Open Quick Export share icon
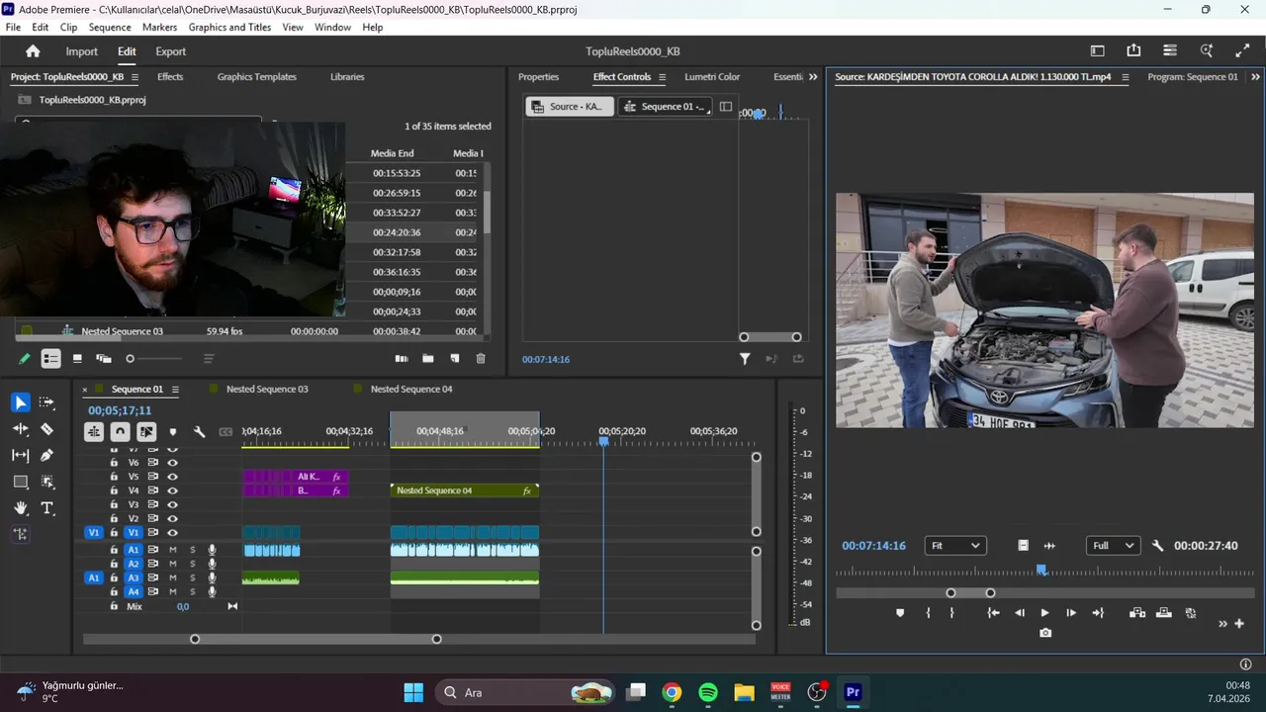The width and height of the screenshot is (1266, 712). pyautogui.click(x=1133, y=51)
